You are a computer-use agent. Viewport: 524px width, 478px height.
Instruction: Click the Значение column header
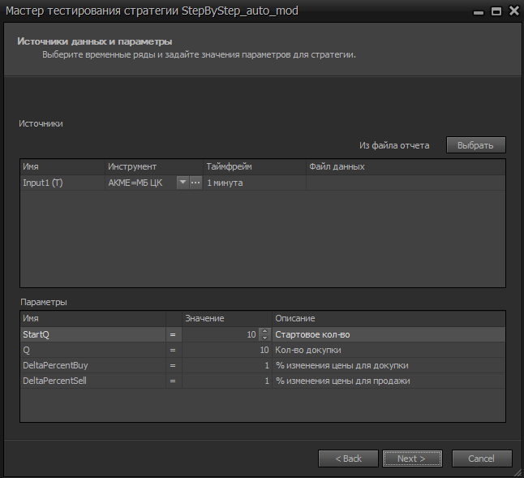tap(227, 318)
